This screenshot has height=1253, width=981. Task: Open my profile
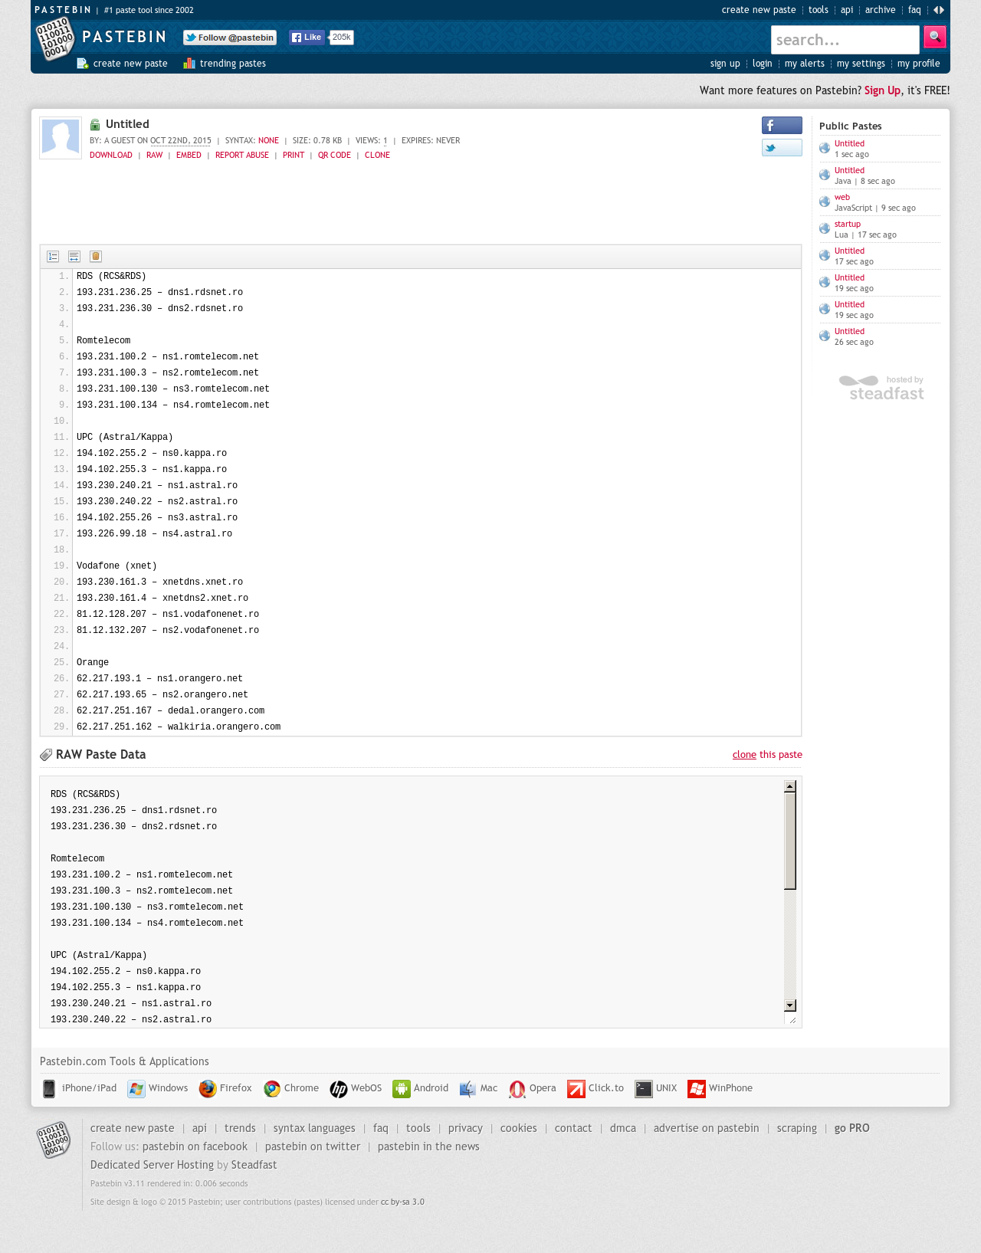pyautogui.click(x=919, y=64)
